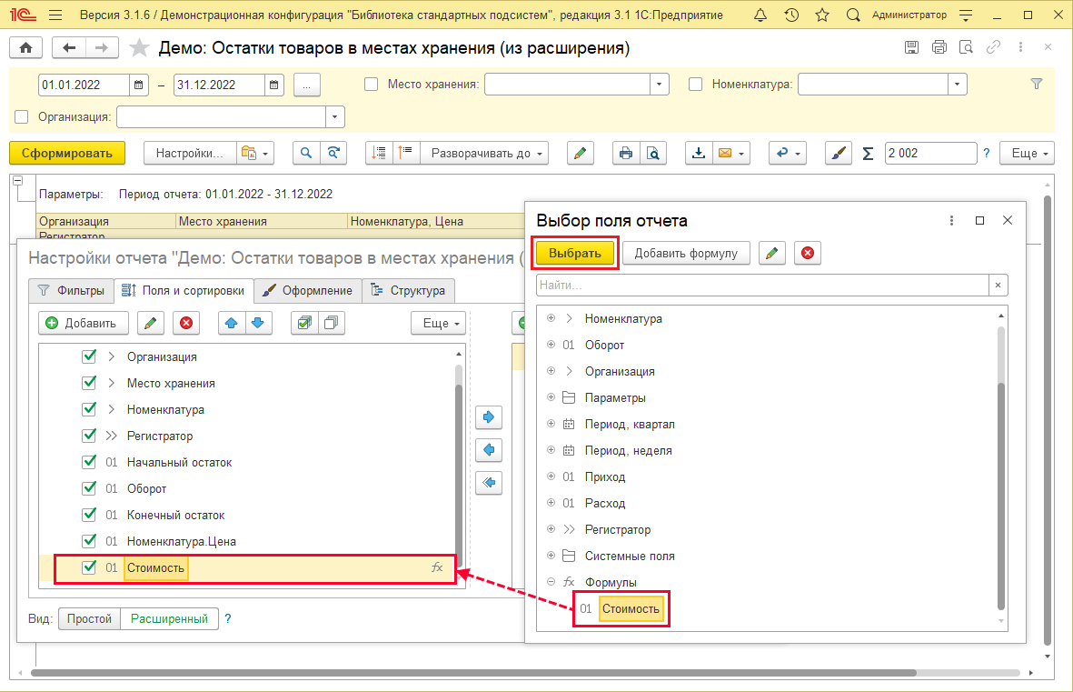Navigate back with the left arrow

click(69, 47)
